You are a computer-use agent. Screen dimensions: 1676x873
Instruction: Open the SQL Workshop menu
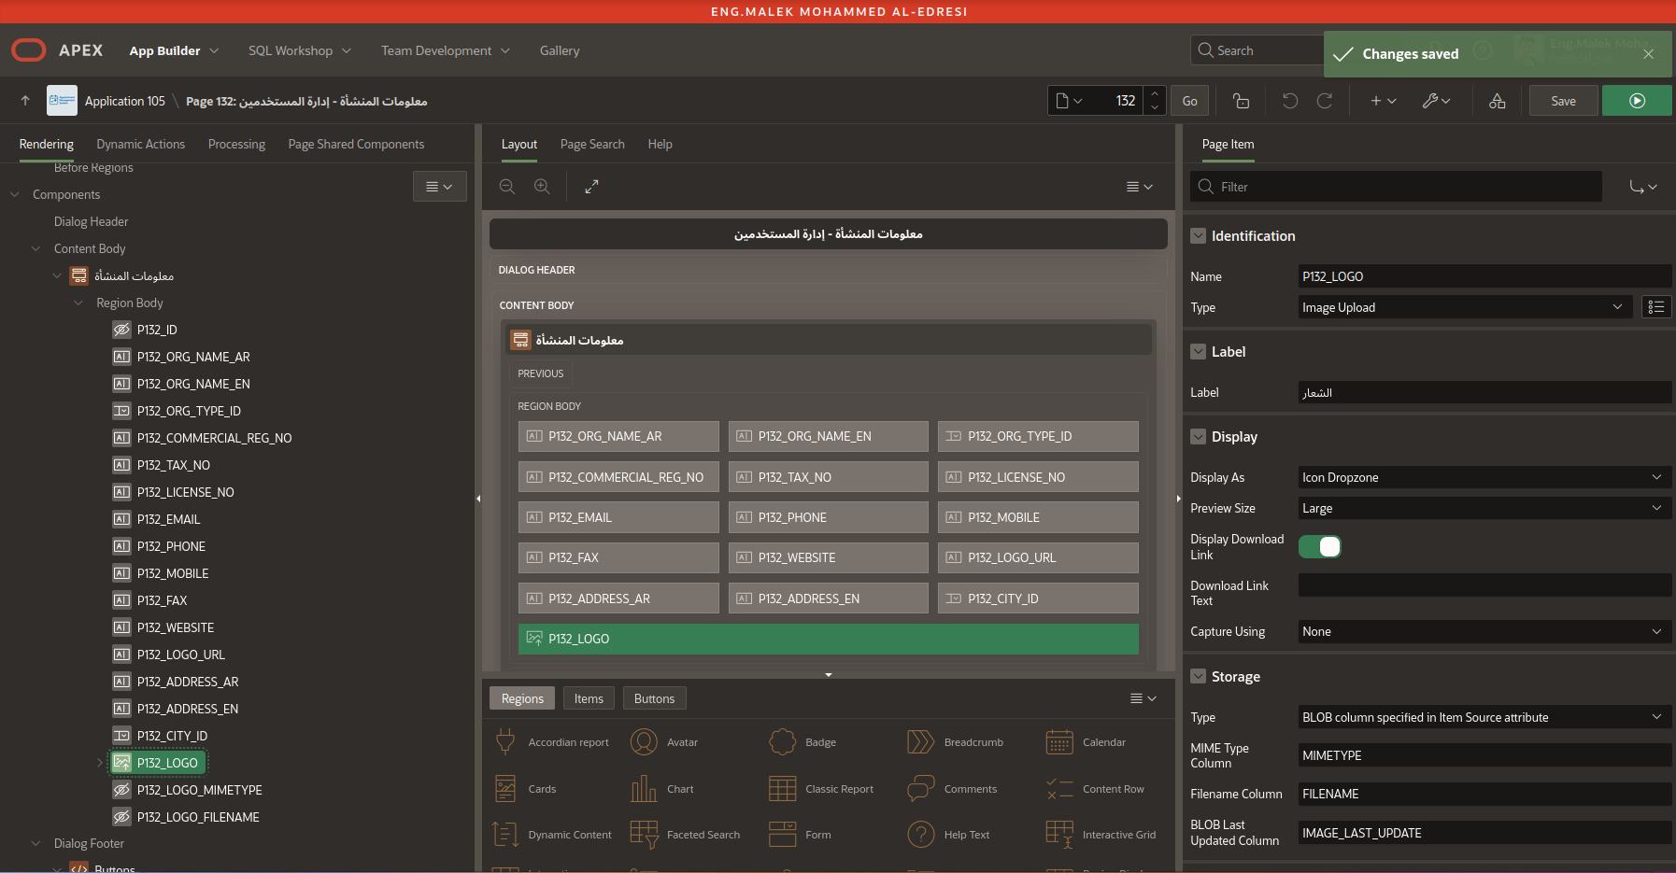pyautogui.click(x=299, y=50)
